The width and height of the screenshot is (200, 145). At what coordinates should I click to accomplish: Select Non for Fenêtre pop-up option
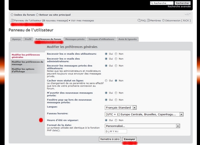pyautogui.click(x=116, y=100)
